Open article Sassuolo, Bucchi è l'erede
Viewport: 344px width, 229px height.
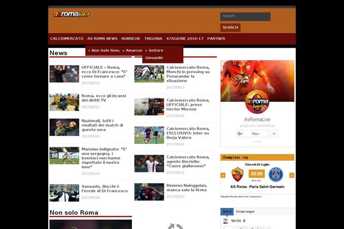[104, 189]
